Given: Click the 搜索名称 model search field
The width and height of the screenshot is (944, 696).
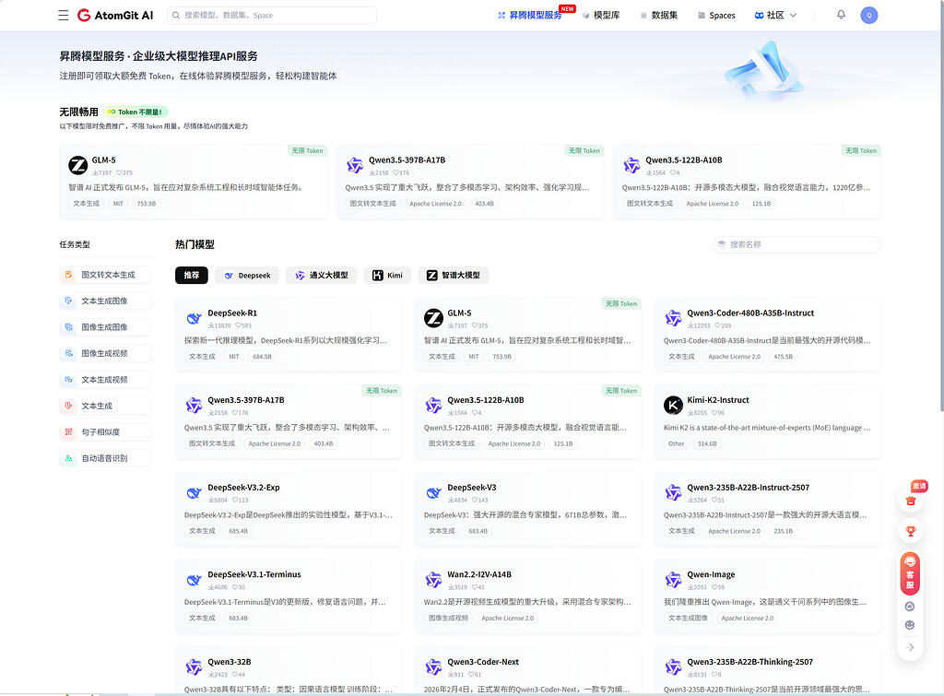Looking at the screenshot, I should point(796,244).
